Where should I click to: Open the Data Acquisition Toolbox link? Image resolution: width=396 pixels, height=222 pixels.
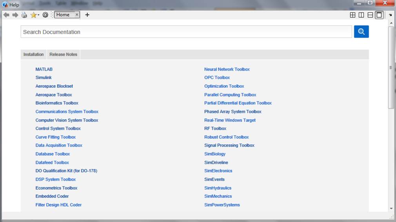59,145
